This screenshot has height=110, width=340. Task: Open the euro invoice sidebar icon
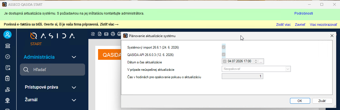(x=8, y=67)
